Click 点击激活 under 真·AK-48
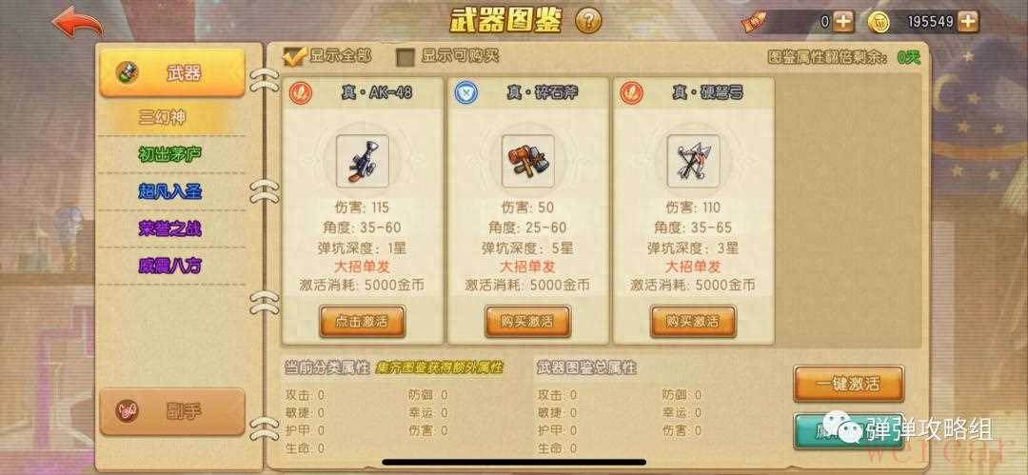Viewport: 1028px width, 475px height. coord(363,322)
